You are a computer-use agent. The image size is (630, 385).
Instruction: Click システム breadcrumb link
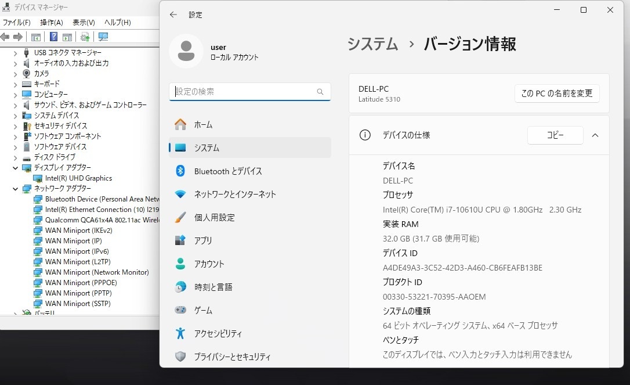372,44
